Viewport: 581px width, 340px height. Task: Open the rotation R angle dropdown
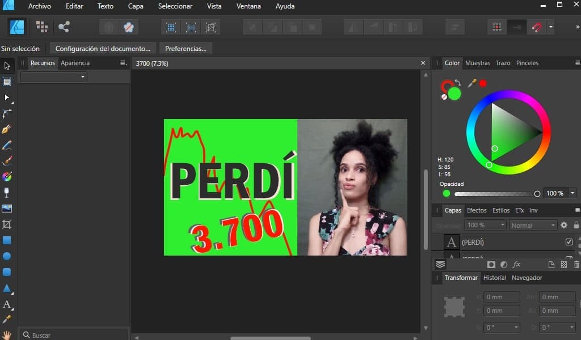click(516, 328)
